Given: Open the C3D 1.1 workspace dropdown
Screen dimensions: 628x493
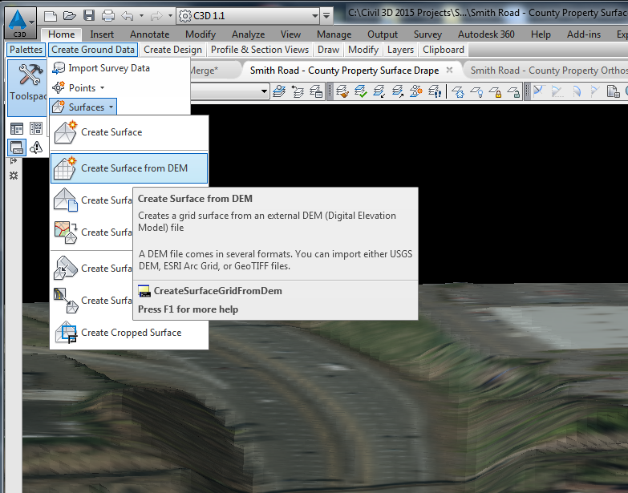Looking at the screenshot, I should (249, 16).
